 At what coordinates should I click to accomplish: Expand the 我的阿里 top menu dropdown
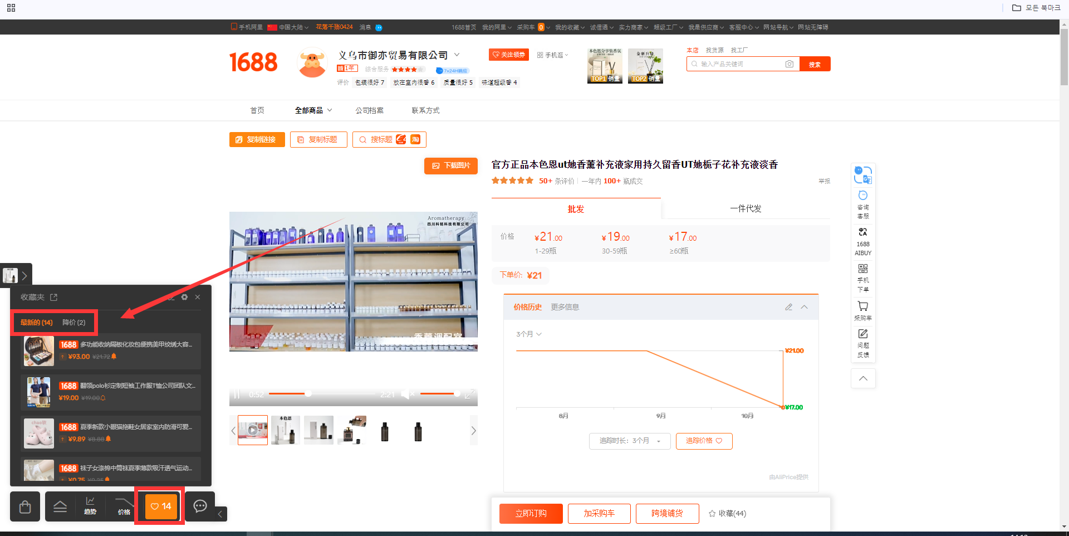496,27
